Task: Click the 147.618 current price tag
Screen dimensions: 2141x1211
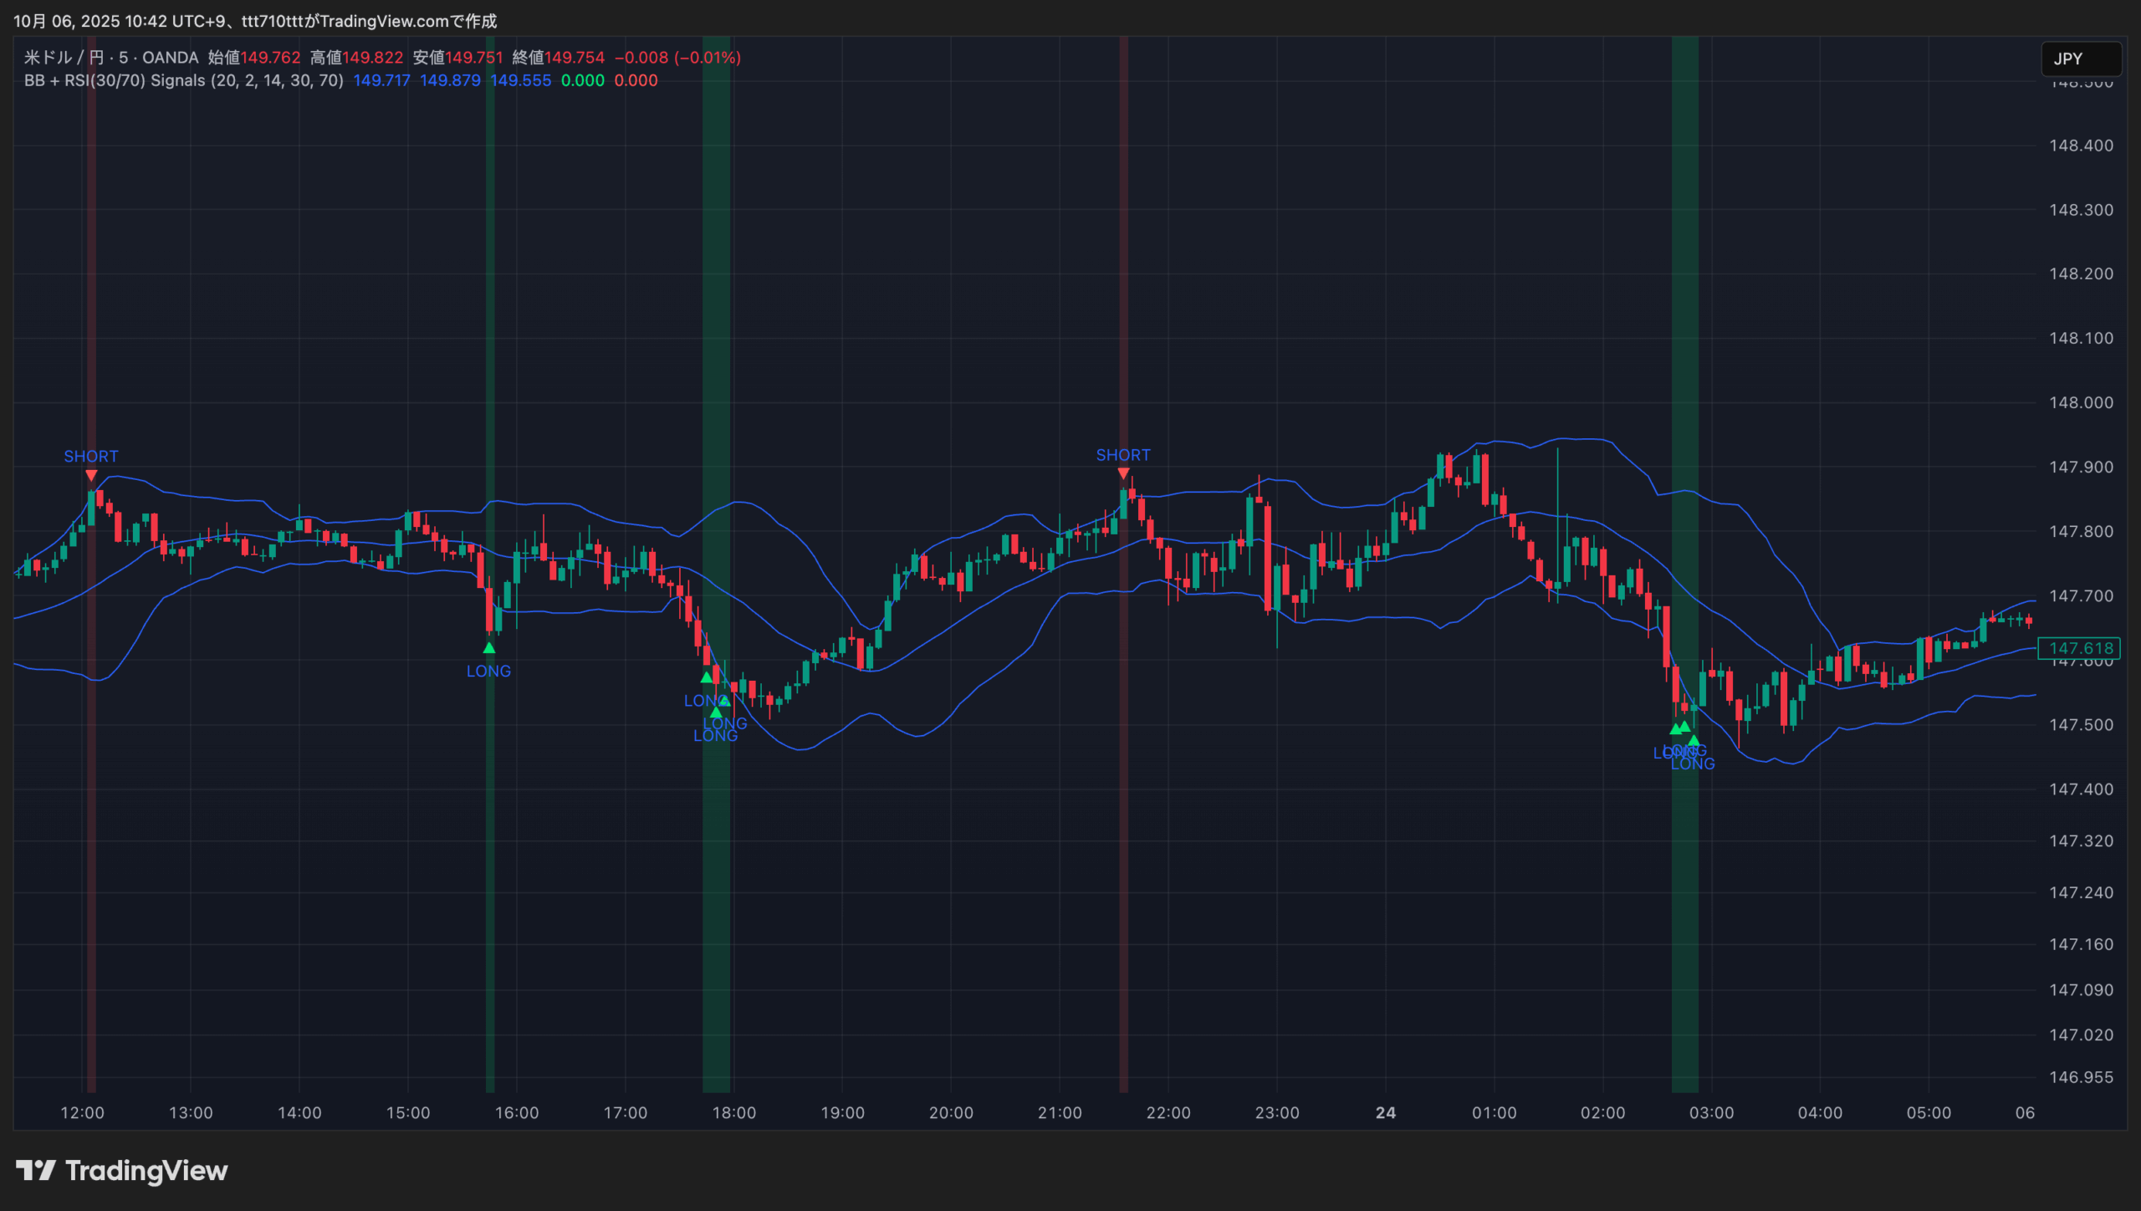Action: click(x=2080, y=648)
